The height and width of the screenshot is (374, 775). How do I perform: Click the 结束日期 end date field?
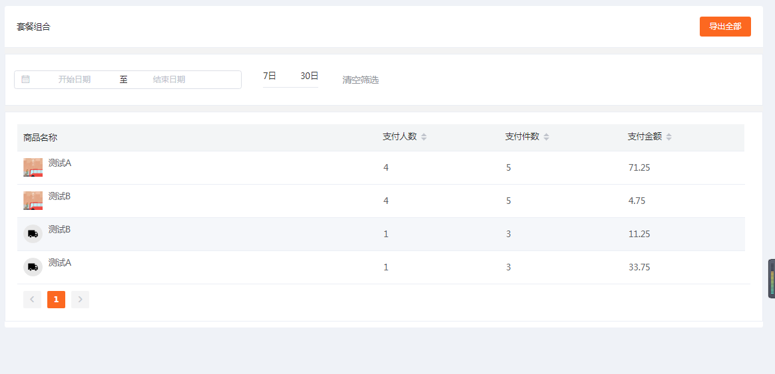[169, 80]
